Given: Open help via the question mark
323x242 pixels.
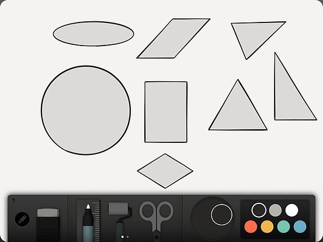Looking at the screenshot, I should point(13,201).
